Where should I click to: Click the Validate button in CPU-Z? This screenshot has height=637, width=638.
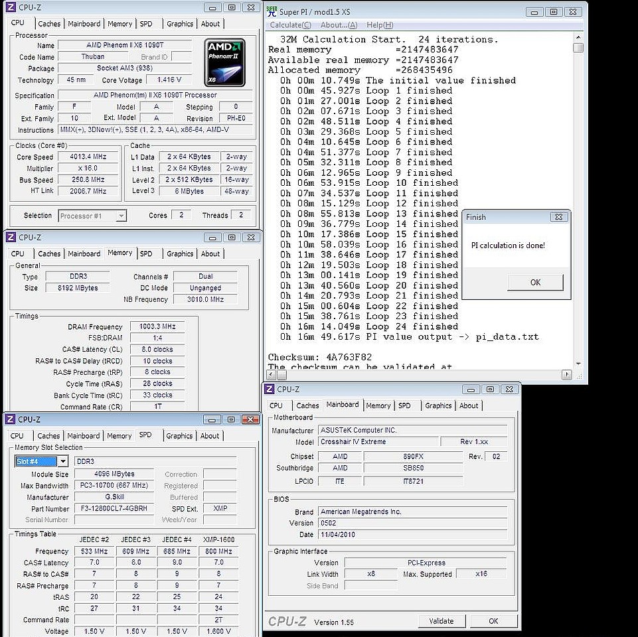441,620
